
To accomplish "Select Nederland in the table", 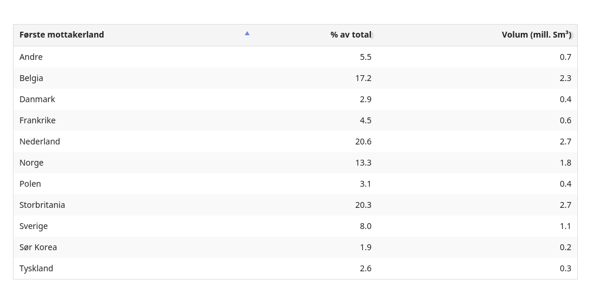I will coord(39,142).
